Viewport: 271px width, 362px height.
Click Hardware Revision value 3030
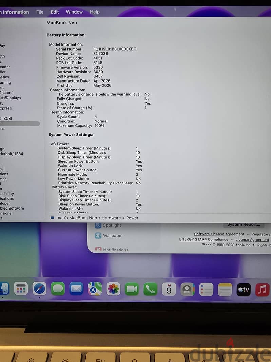(x=98, y=72)
